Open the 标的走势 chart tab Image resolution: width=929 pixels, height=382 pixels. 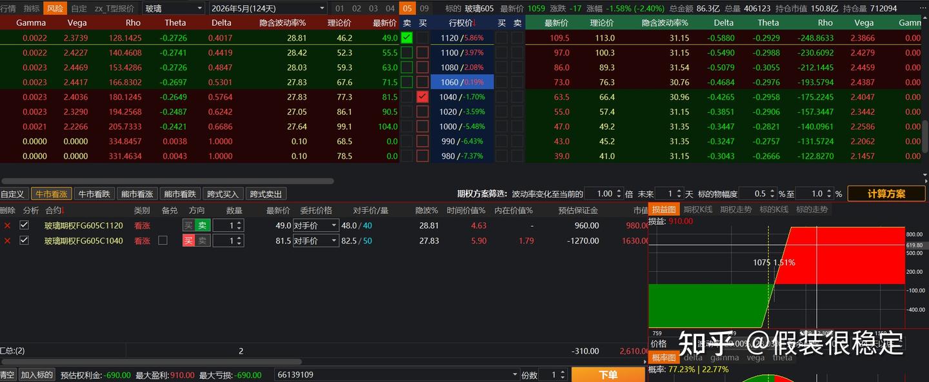click(x=810, y=209)
